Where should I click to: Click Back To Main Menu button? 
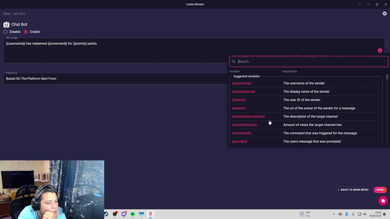click(x=353, y=190)
